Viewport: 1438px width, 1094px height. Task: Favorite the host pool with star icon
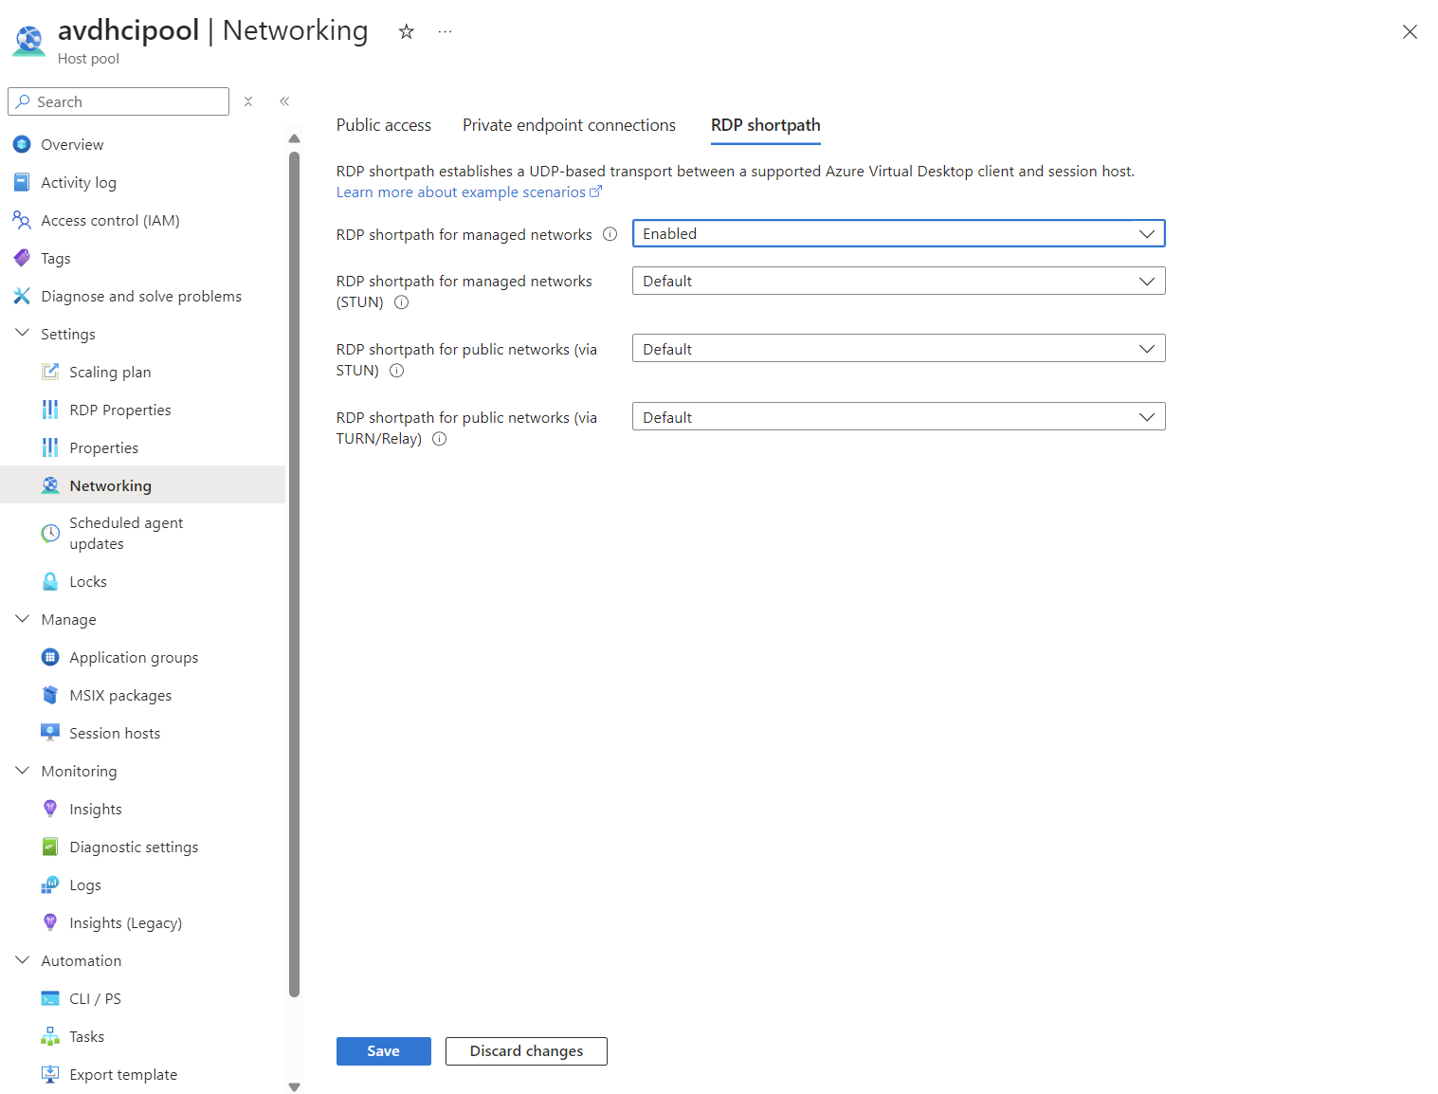tap(407, 31)
